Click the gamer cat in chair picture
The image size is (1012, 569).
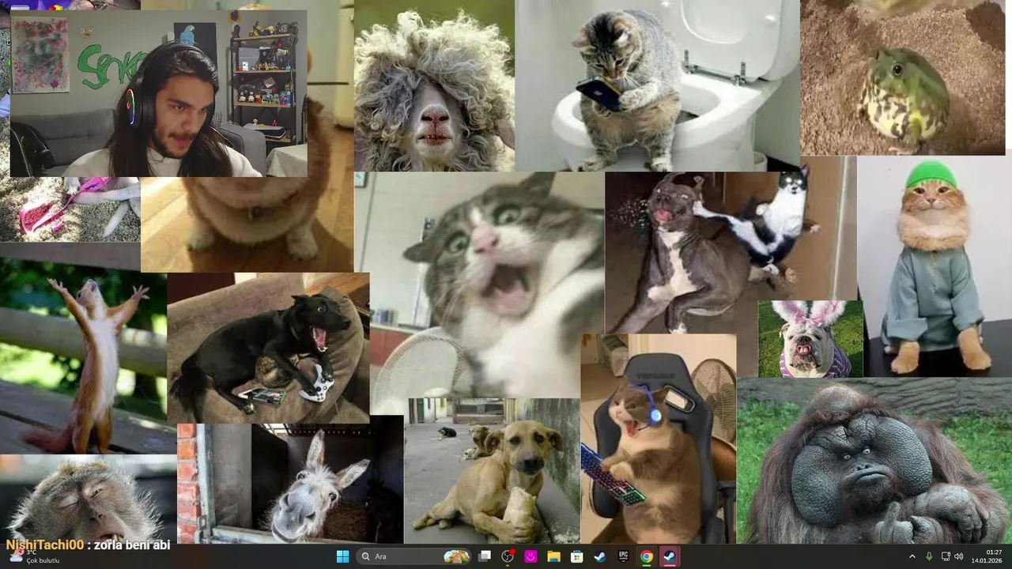[659, 439]
